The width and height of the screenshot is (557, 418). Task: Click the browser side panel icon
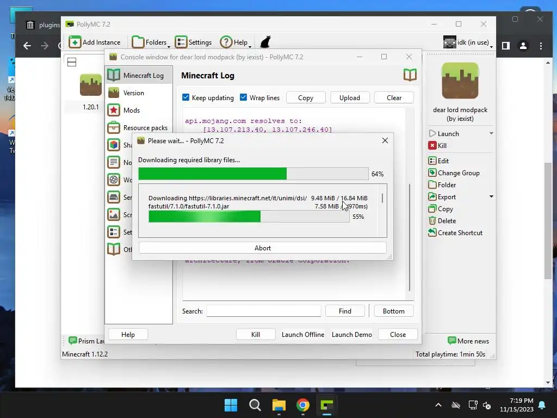pos(506,46)
